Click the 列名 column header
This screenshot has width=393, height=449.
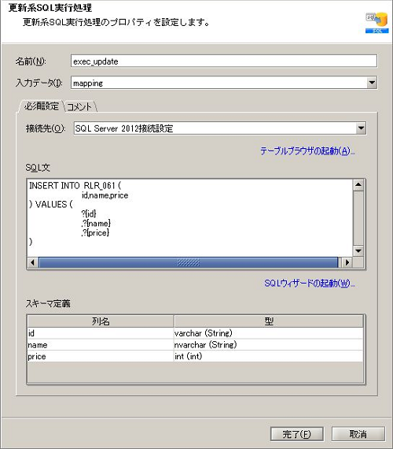pos(101,321)
